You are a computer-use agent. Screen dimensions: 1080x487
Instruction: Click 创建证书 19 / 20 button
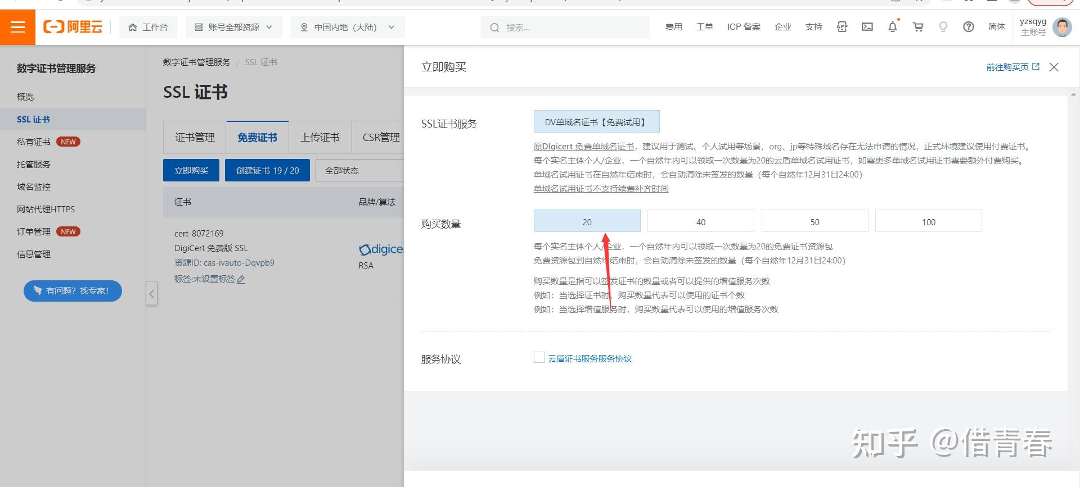[267, 170]
